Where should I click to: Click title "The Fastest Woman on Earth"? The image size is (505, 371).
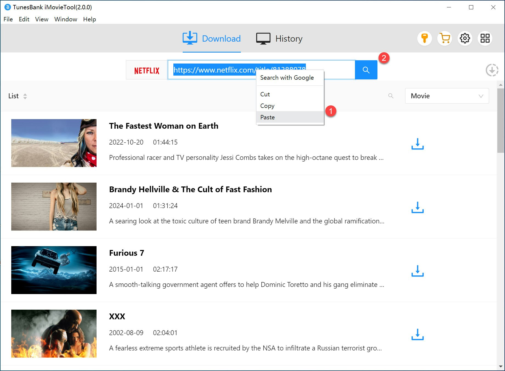point(164,126)
